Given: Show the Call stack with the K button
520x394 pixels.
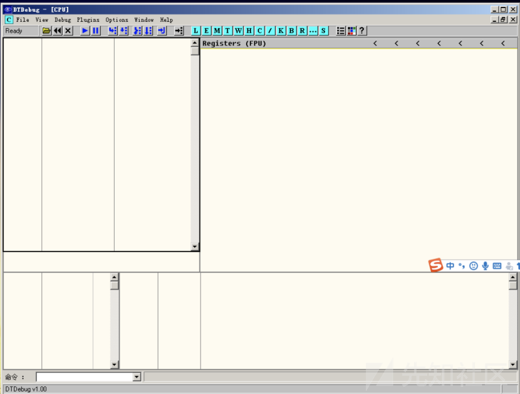Looking at the screenshot, I should click(x=281, y=31).
